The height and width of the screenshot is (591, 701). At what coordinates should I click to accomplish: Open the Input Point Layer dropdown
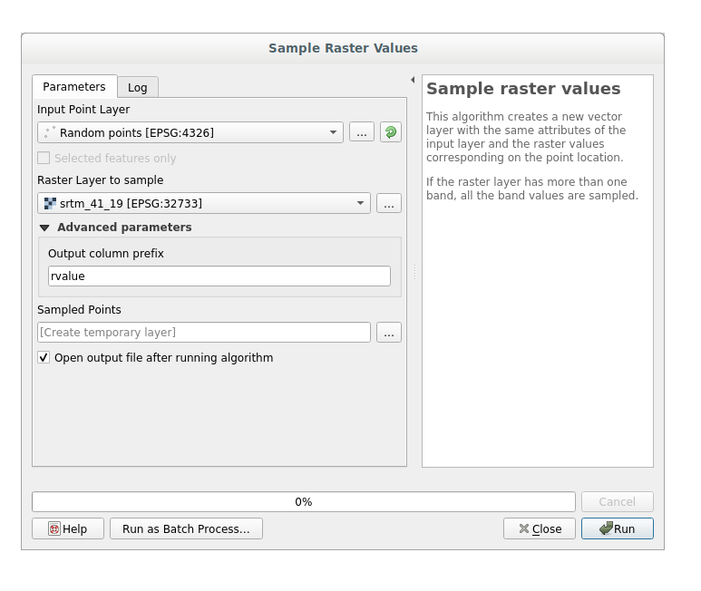pos(190,132)
